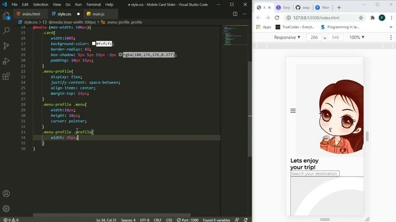Open the TrueCodes bookmark

[x=295, y=27]
